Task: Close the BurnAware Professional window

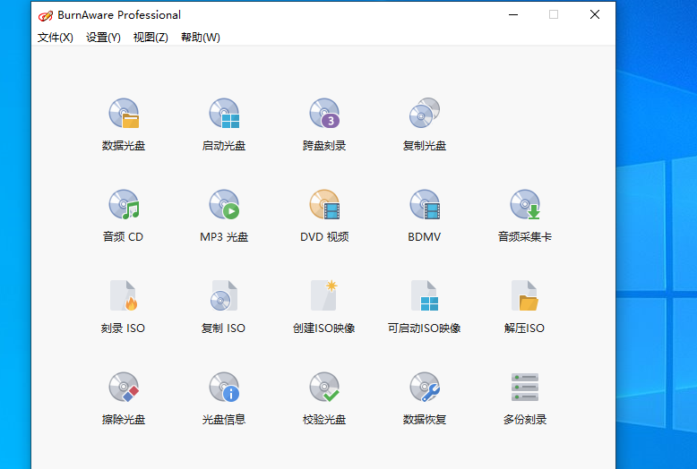Action: [595, 14]
